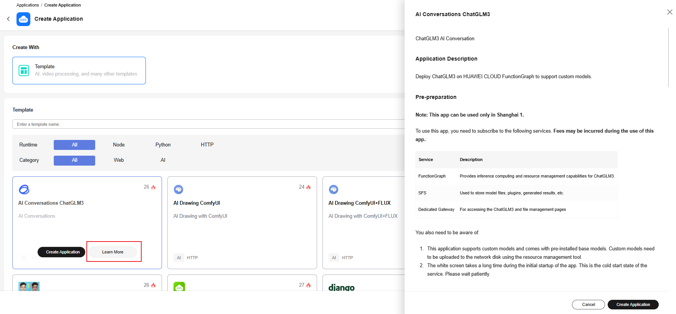The height and width of the screenshot is (314, 676).
Task: Click the template name search field
Action: [208, 124]
